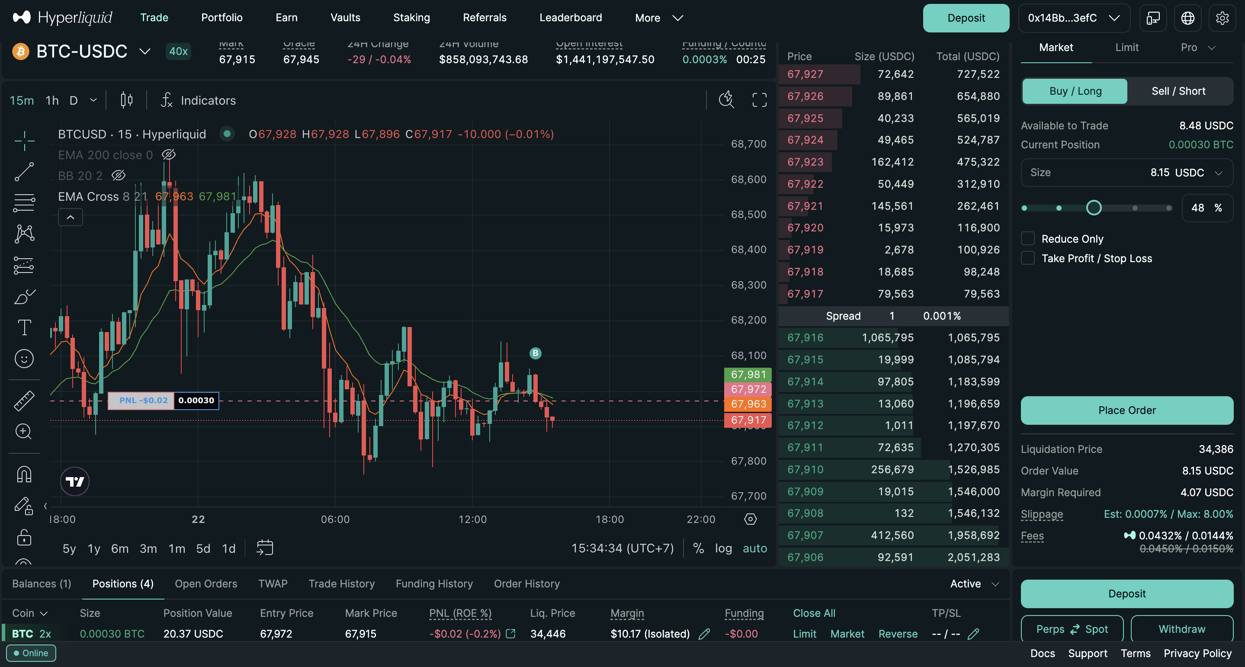
Task: Open the language globe menu
Action: coord(1187,18)
